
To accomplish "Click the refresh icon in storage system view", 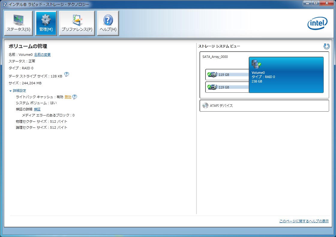I will pyautogui.click(x=326, y=46).
